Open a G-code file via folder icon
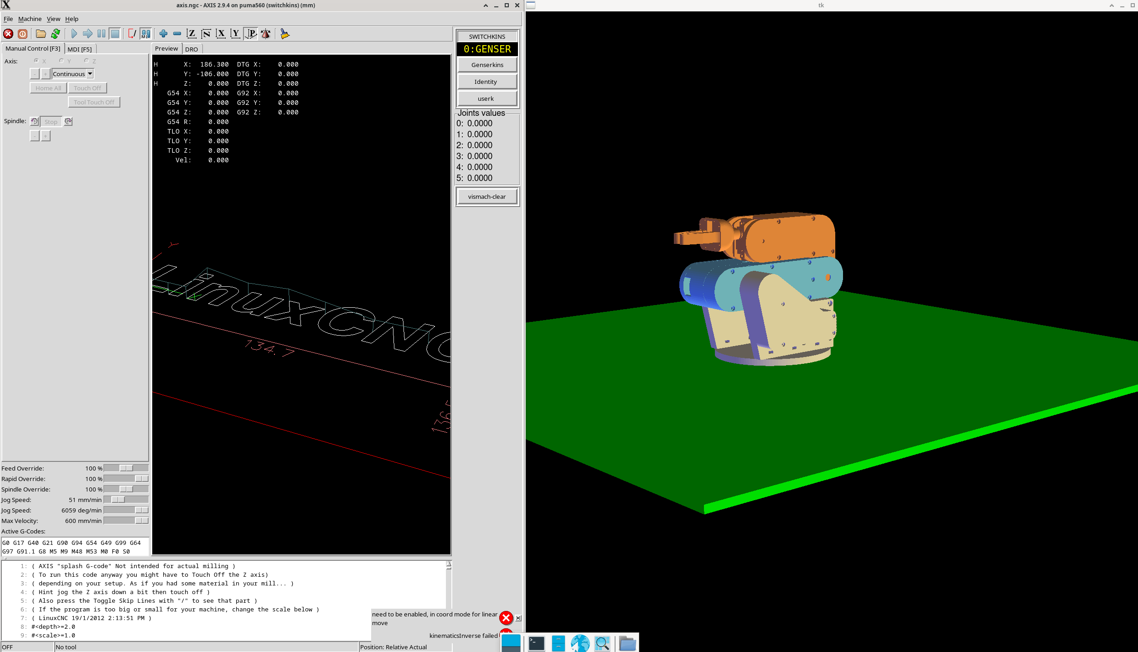Screen dimensions: 1138x652 click(x=41, y=34)
